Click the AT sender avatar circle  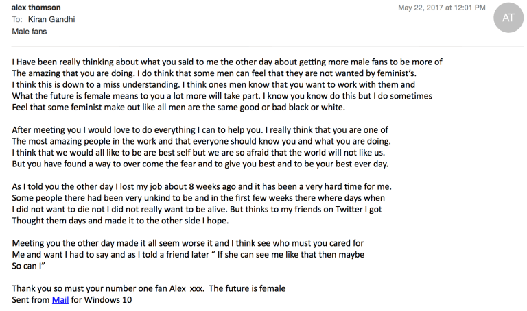[508, 18]
